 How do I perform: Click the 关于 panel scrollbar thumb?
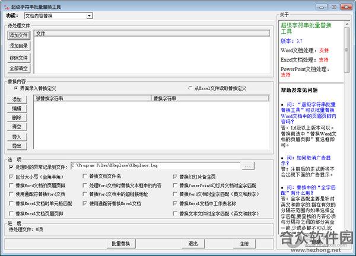[347, 50]
